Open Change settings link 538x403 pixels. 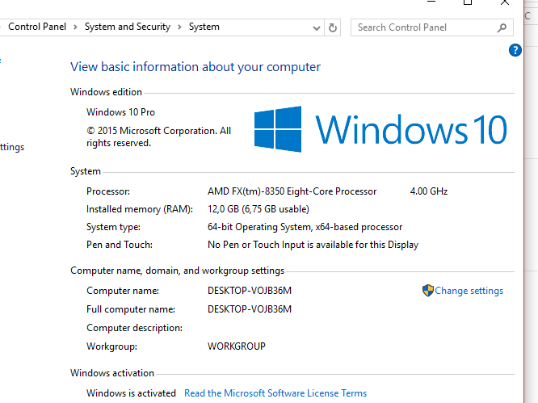469,291
